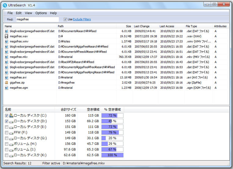Sort drives by 名前 column header
233x169 pixels.
tap(29, 110)
